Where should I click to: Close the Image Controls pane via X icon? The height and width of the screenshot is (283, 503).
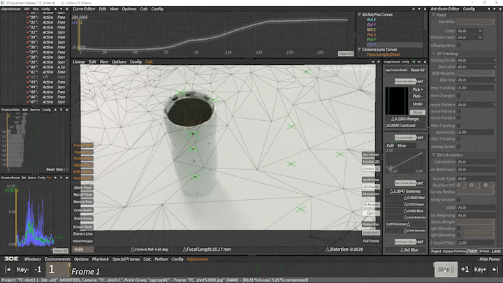tap(425, 61)
